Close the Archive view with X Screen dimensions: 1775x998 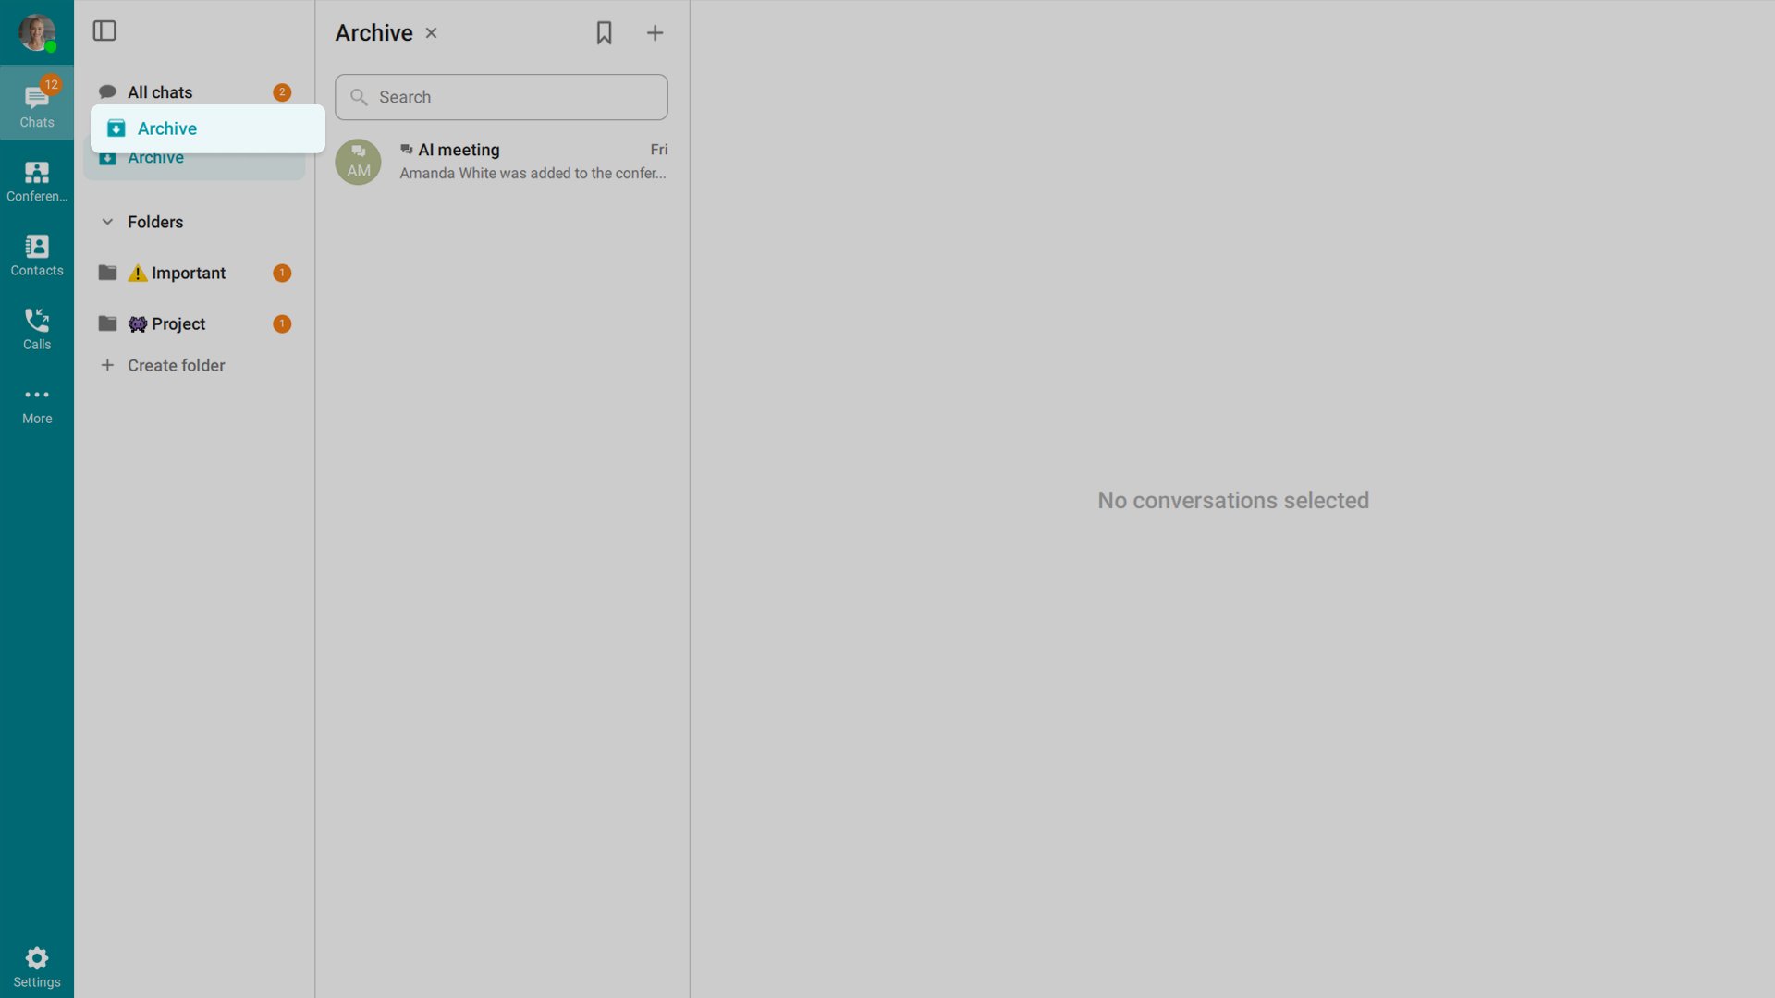click(x=431, y=33)
